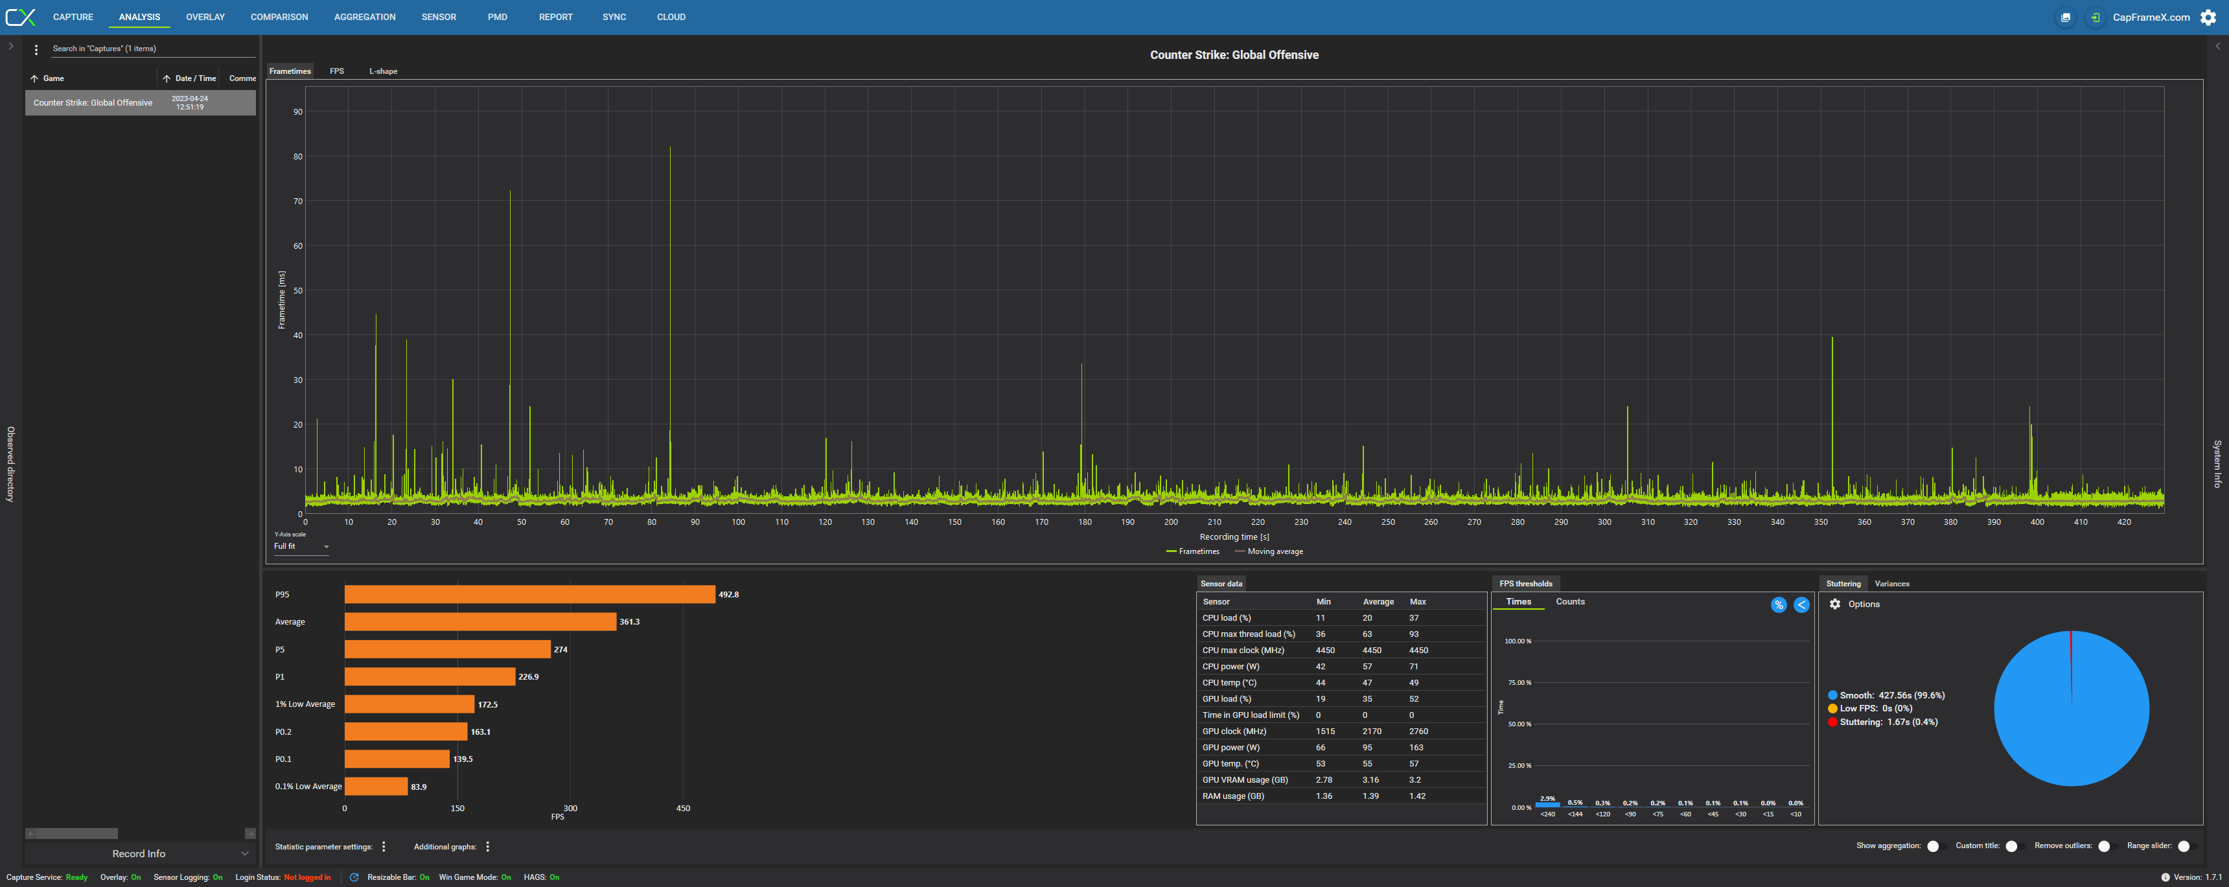This screenshot has width=2229, height=887.
Task: Open the OVERLAY tab
Action: 205,17
